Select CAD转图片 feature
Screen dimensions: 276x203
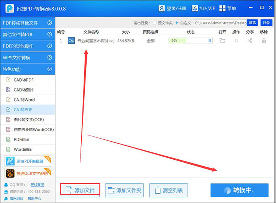(x=28, y=90)
